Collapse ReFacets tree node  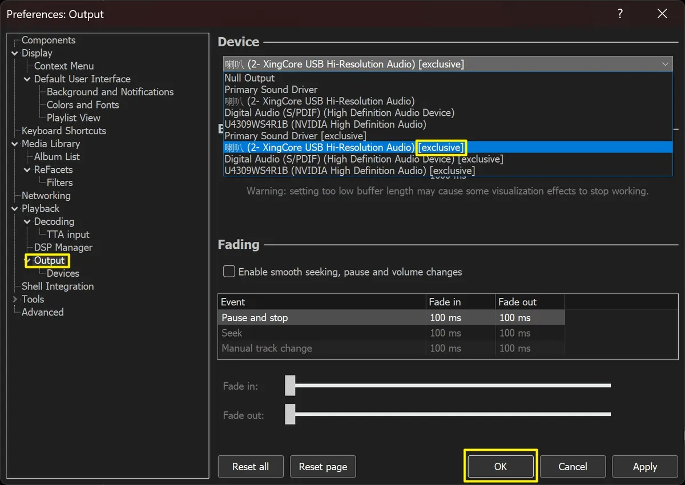tap(27, 170)
